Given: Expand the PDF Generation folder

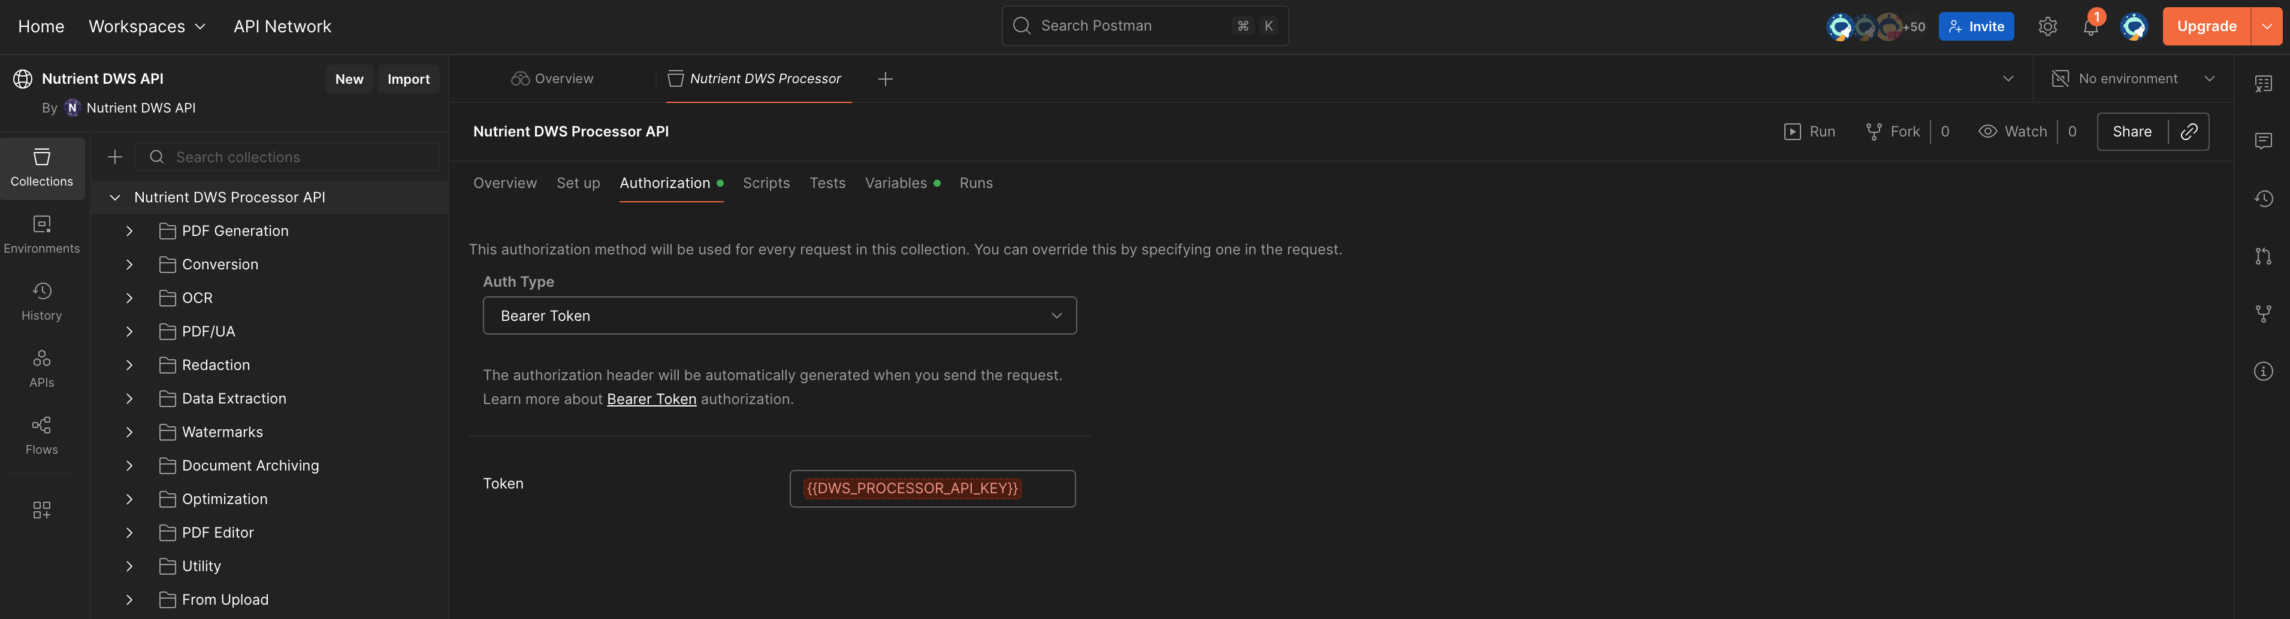Looking at the screenshot, I should pos(128,230).
